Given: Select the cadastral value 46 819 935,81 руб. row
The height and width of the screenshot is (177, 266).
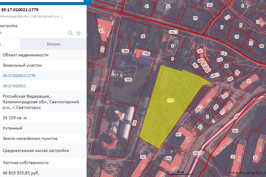Looking at the screenshot, I should pos(21,173).
